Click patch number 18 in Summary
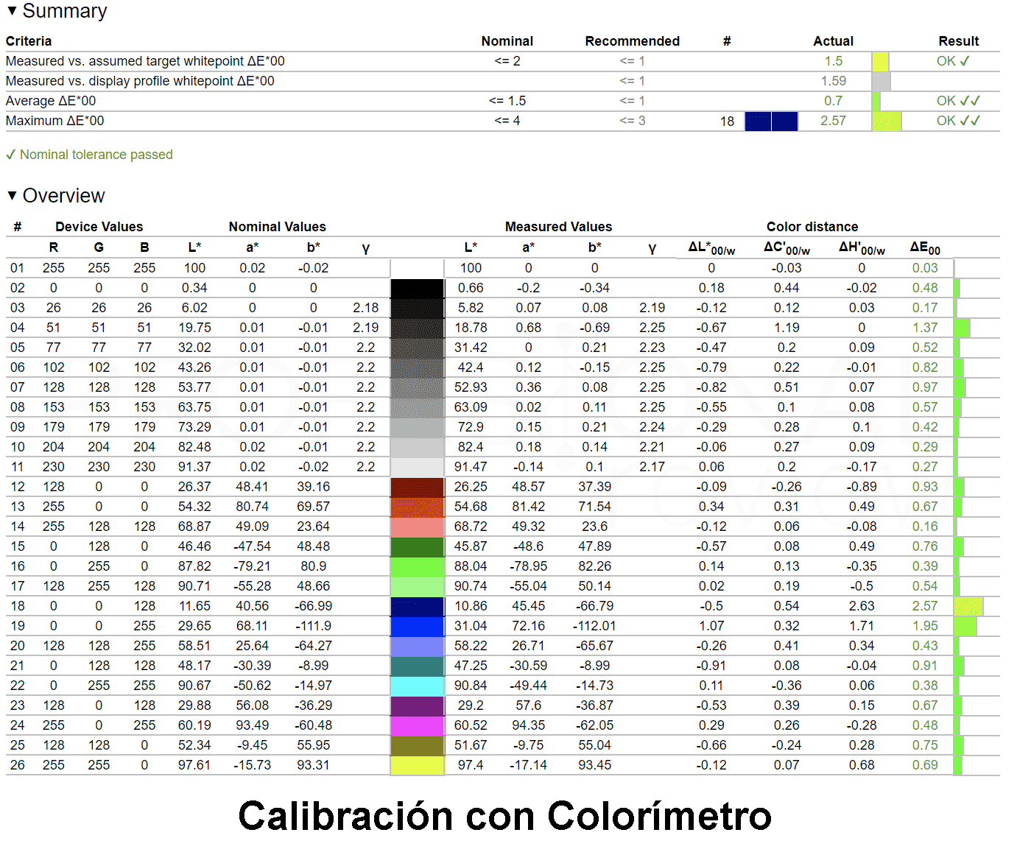 [727, 122]
